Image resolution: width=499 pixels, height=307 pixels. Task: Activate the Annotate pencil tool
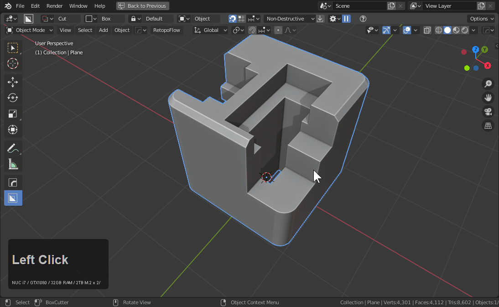[x=13, y=148]
